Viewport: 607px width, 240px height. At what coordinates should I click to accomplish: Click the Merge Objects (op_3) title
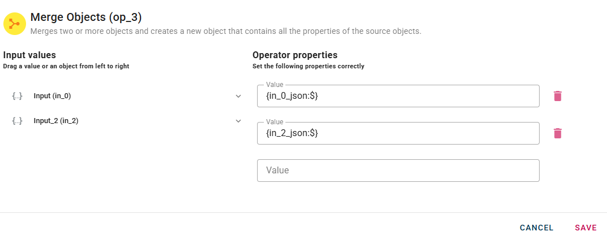pos(86,17)
